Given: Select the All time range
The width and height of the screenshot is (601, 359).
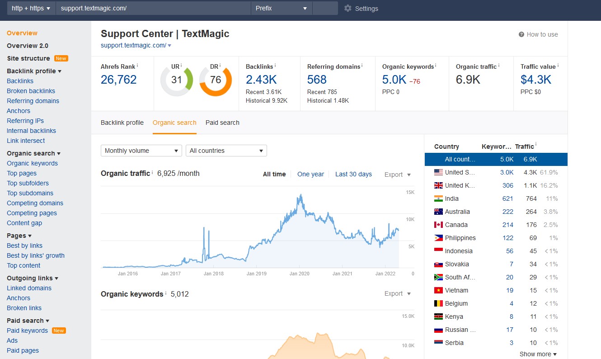Looking at the screenshot, I should coord(274,175).
